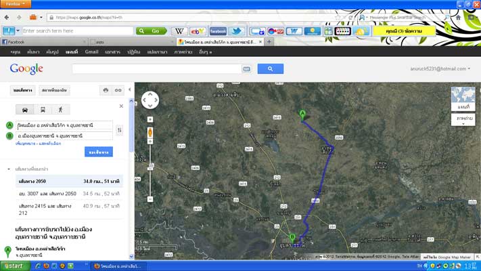481x271 pixels.
Task: Click the print directions icon
Action: click(106, 90)
